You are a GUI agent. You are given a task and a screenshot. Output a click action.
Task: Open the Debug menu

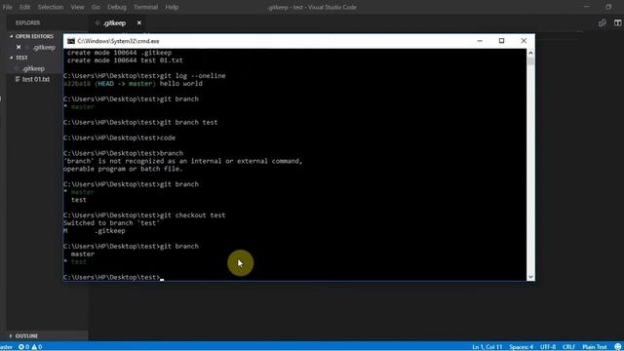[117, 7]
